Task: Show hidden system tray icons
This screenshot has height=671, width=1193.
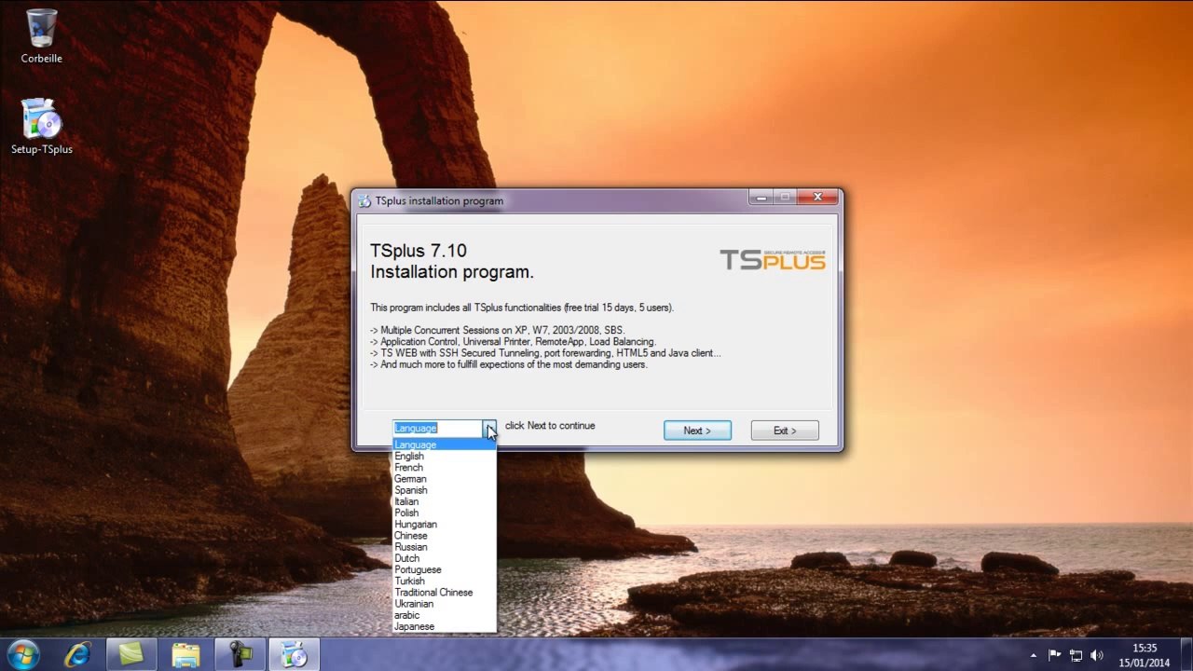Action: pos(1033,655)
